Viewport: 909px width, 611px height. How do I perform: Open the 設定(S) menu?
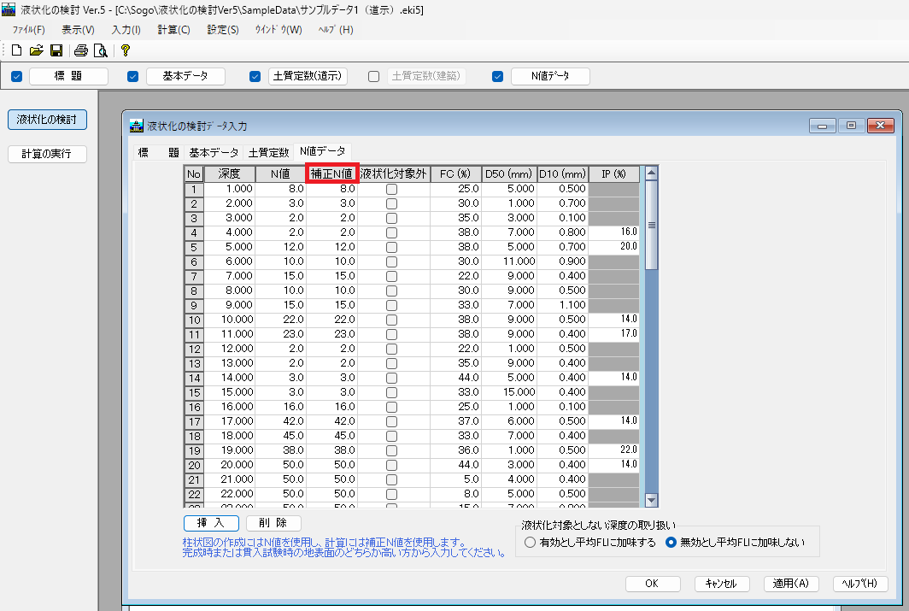(223, 30)
